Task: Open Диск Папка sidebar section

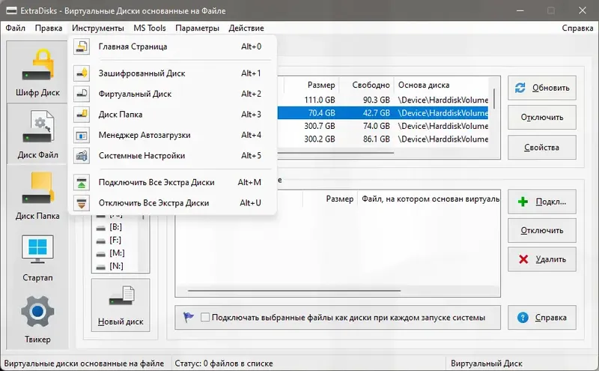Action: point(37,196)
